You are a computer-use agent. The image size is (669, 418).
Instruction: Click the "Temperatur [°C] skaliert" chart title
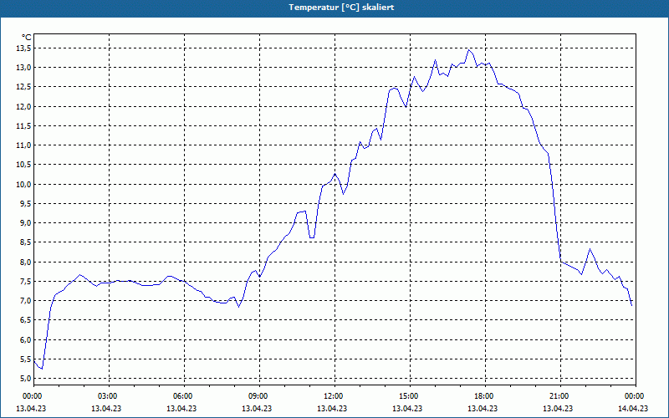tap(341, 8)
